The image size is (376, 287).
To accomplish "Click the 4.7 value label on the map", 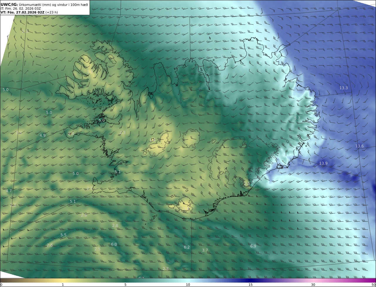I will [9, 191].
